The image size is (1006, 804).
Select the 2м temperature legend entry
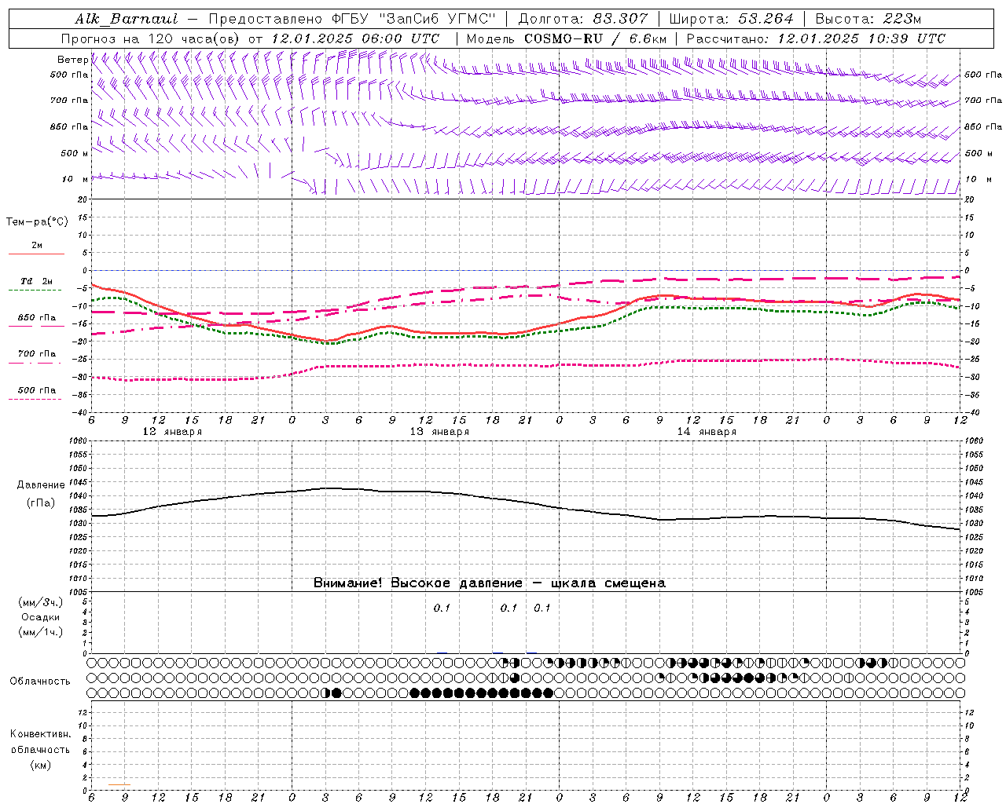[x=37, y=245]
